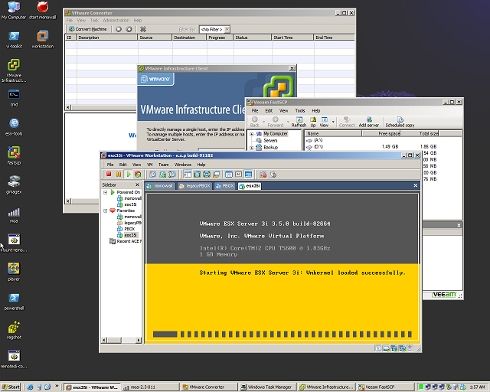Click Add server in Veeam FastSCP toolbar

369,122
